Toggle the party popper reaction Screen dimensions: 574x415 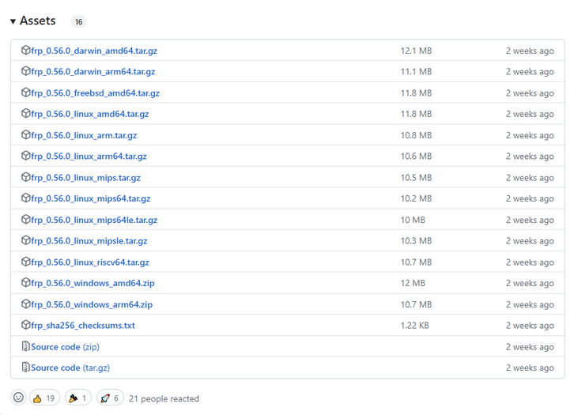[x=79, y=398]
